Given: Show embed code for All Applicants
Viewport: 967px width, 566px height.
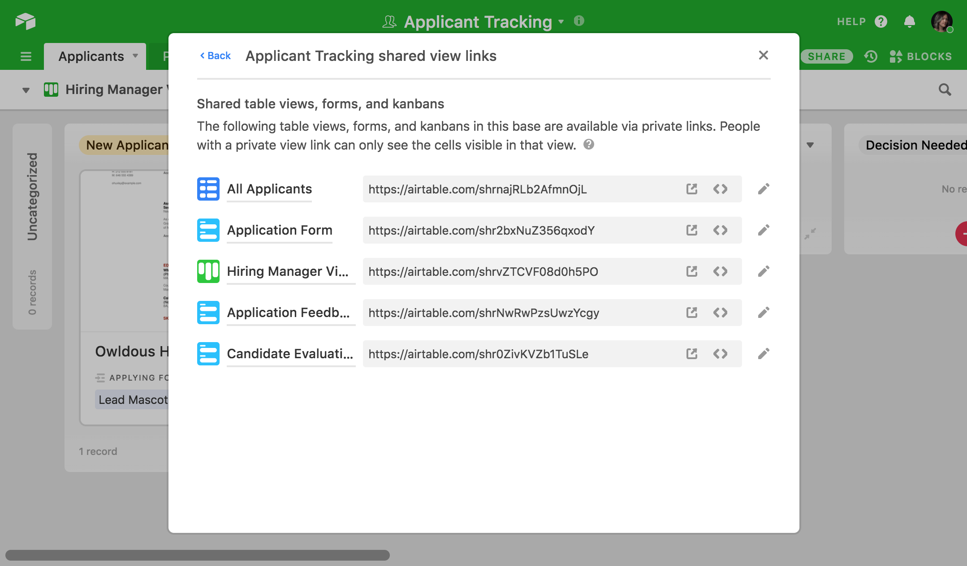Looking at the screenshot, I should tap(720, 189).
